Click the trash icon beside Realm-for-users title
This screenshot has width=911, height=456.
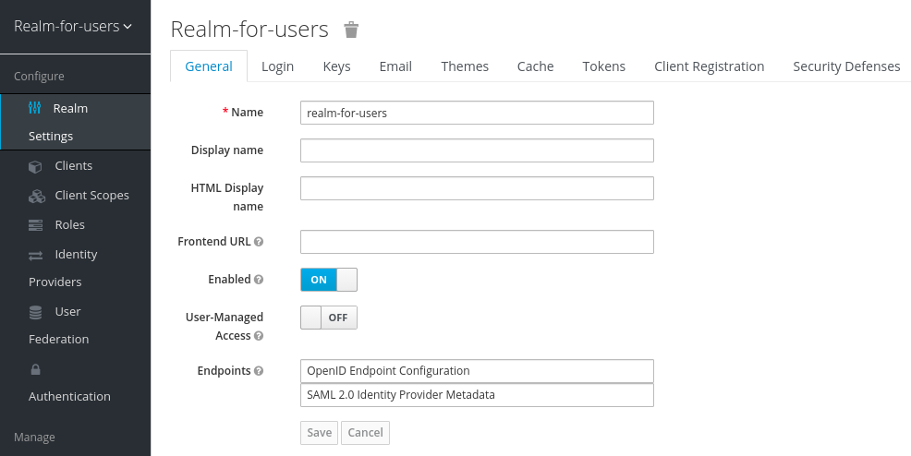[351, 30]
